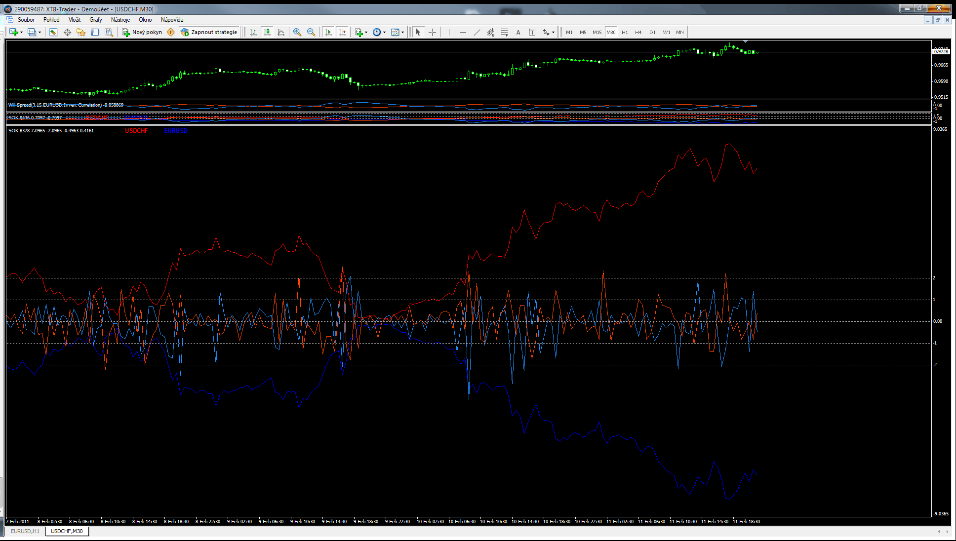
Task: Open new chart toolbar icon
Action: pos(13,32)
